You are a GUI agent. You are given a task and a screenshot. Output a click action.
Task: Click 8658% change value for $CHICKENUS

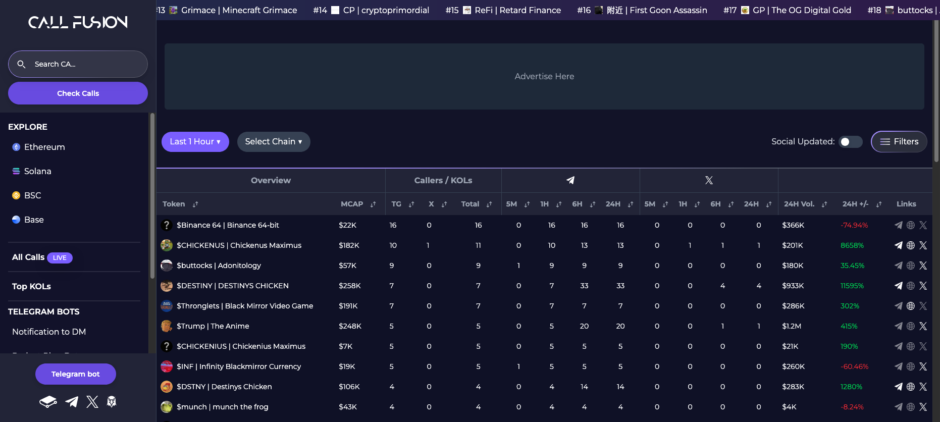point(852,245)
